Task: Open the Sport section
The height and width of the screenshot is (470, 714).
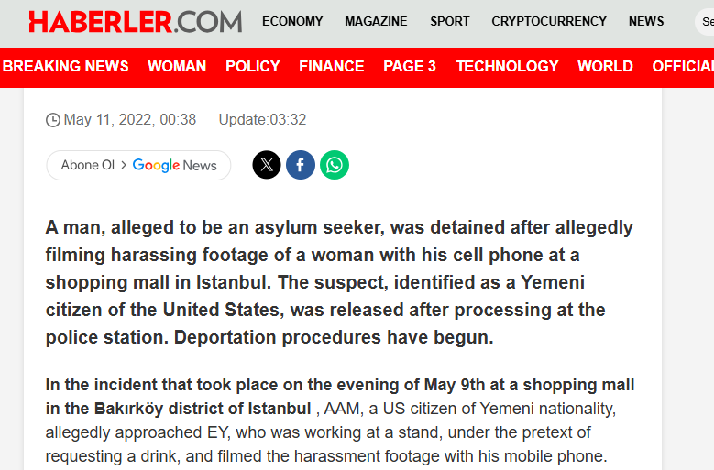Action: click(x=449, y=21)
